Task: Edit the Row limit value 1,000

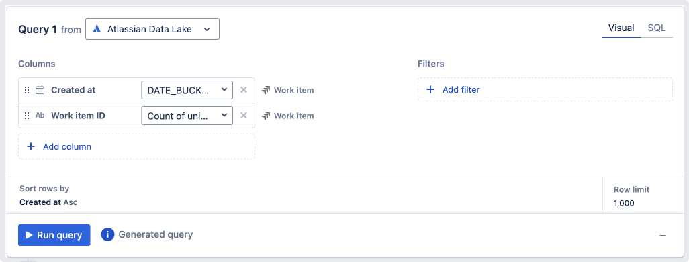Action: (x=624, y=204)
